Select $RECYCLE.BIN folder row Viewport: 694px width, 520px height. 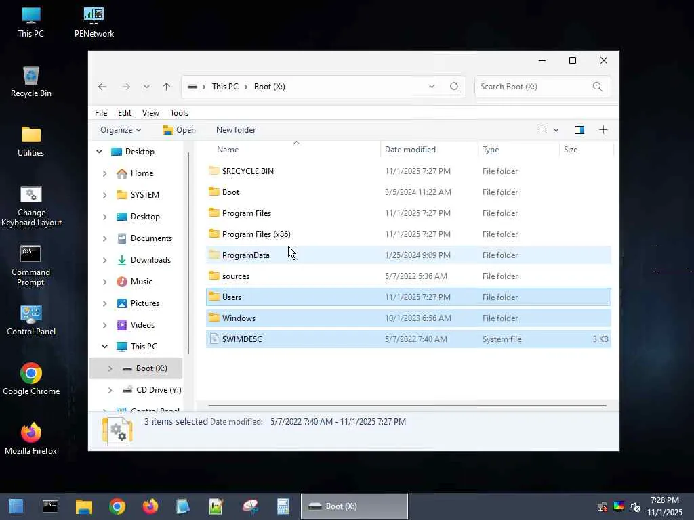click(409, 171)
